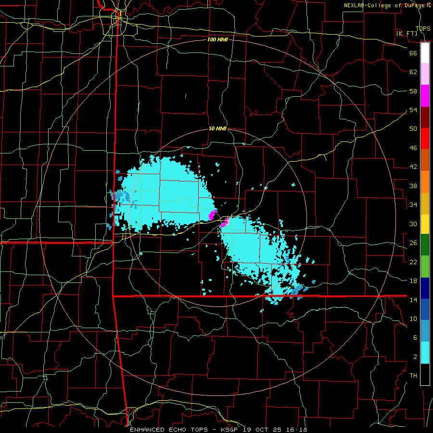This screenshot has width=433, height=433.
Task: Click the '100 NMI' range ring label
Action: click(217, 39)
